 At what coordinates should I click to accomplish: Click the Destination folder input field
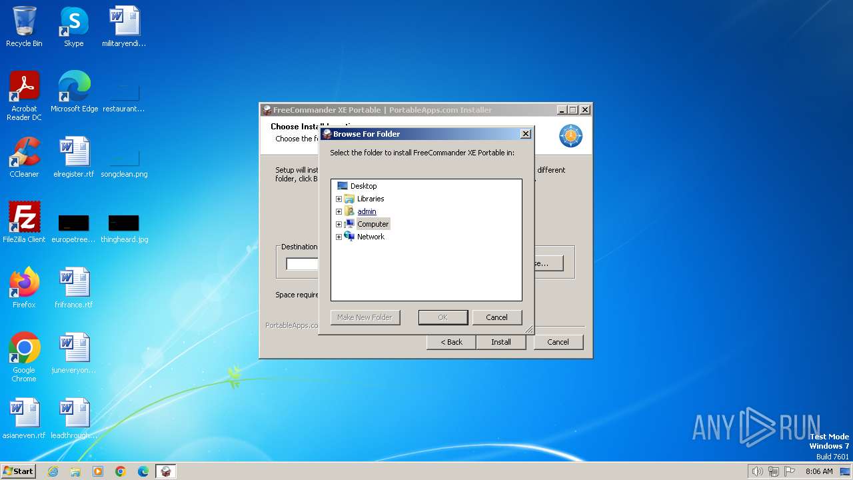pos(302,264)
